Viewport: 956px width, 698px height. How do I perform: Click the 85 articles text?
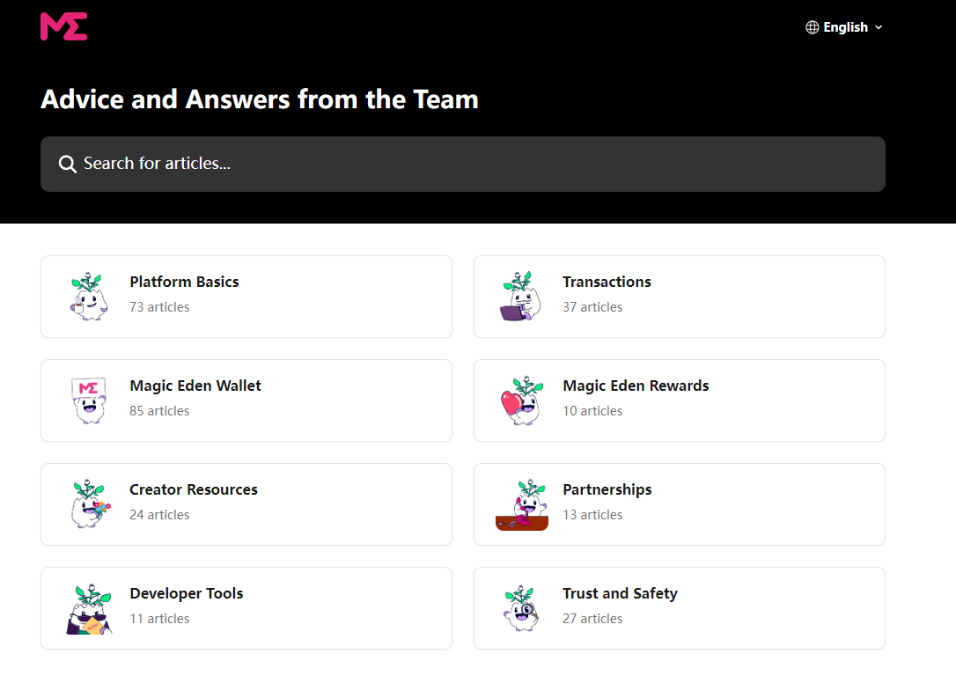pyautogui.click(x=159, y=411)
